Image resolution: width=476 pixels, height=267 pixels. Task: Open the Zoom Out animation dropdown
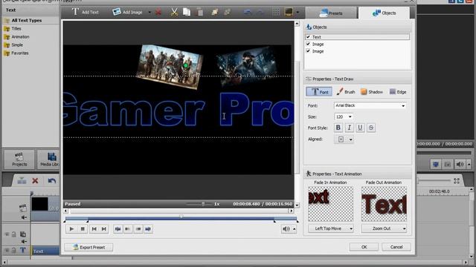tap(384, 228)
